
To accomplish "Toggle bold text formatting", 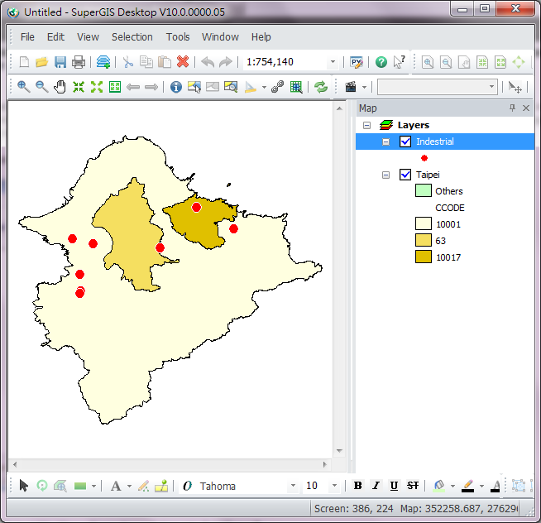I will (357, 486).
